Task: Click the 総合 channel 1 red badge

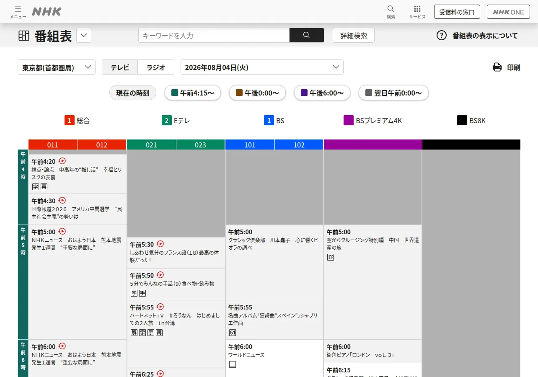Action: (70, 121)
